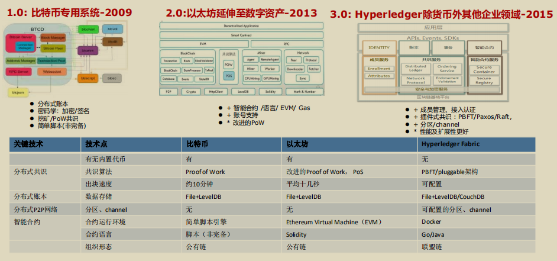The height and width of the screenshot is (261, 557).
Task: Select the "EVM" bar in Ethereum diagram
Action: tap(204, 44)
